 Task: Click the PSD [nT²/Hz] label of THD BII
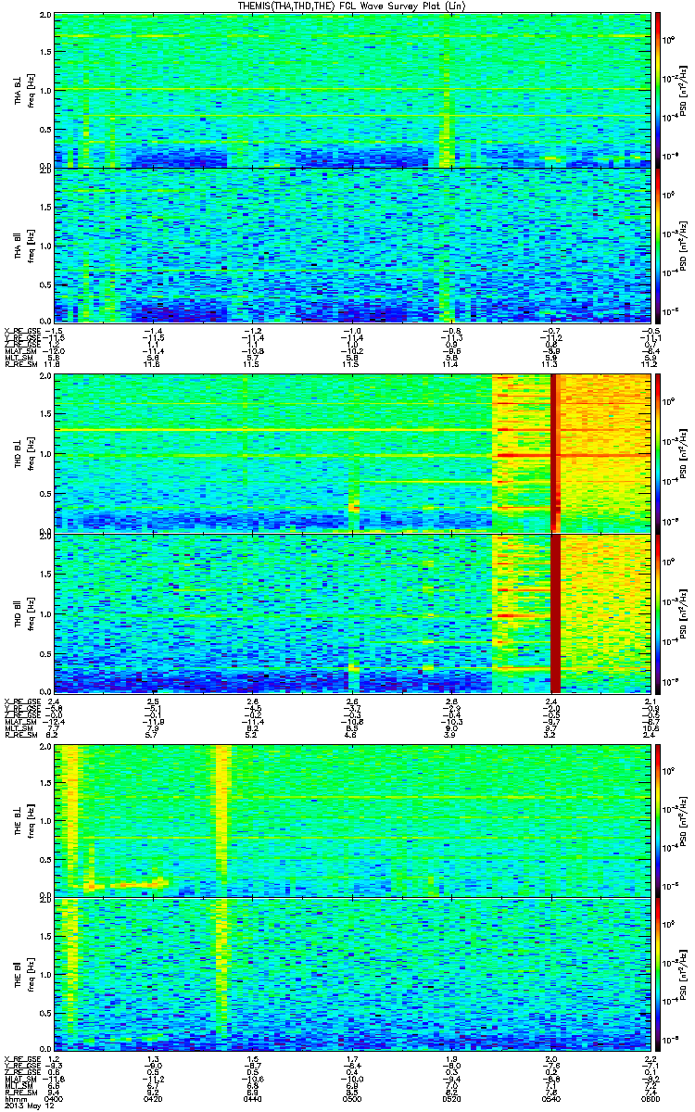point(686,613)
